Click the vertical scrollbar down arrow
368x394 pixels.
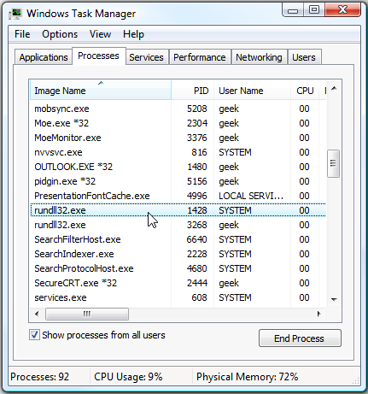[334, 299]
